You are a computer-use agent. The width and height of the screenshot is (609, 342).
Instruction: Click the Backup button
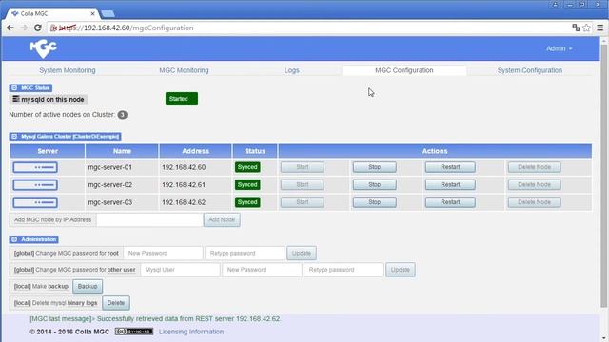[88, 287]
